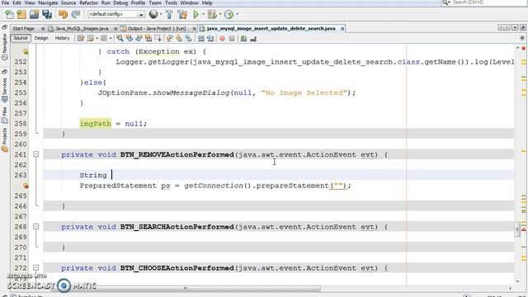
Task: Toggle the History editor view
Action: tap(62, 38)
